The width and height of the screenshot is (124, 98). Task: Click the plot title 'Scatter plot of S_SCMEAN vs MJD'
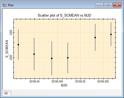(x=64, y=16)
